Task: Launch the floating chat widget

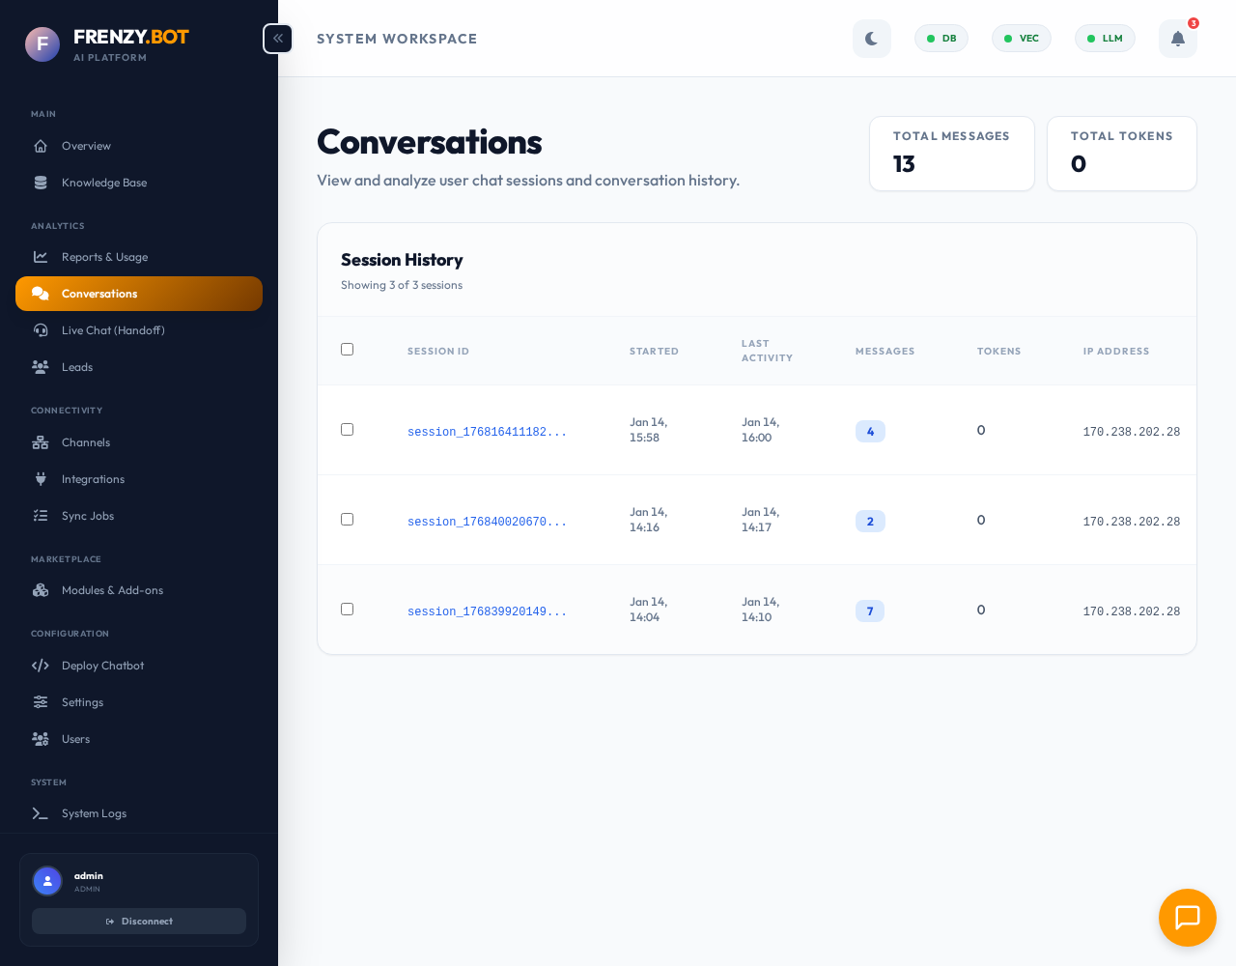Action: (x=1188, y=918)
